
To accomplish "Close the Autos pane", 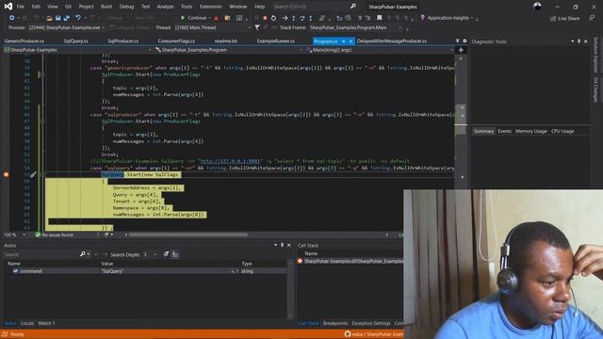I will click(x=289, y=245).
